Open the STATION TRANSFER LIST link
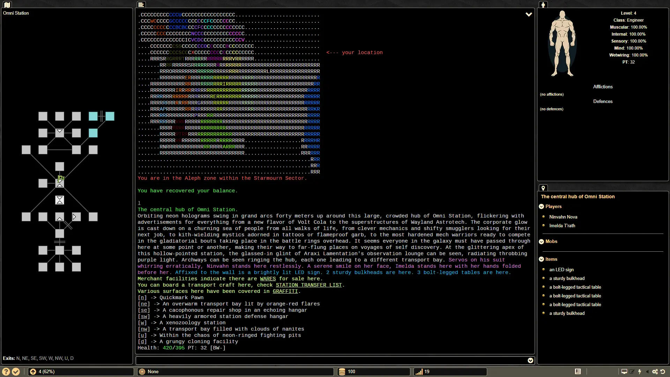This screenshot has width=670, height=377. [x=309, y=285]
